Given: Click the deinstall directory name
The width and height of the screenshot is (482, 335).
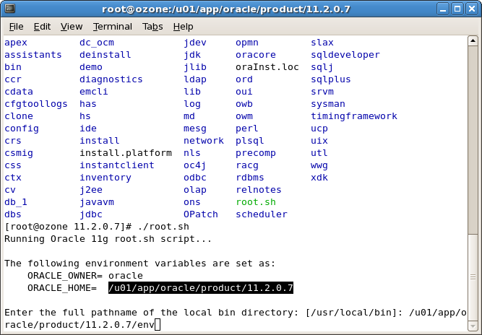Looking at the screenshot, I should point(106,55).
